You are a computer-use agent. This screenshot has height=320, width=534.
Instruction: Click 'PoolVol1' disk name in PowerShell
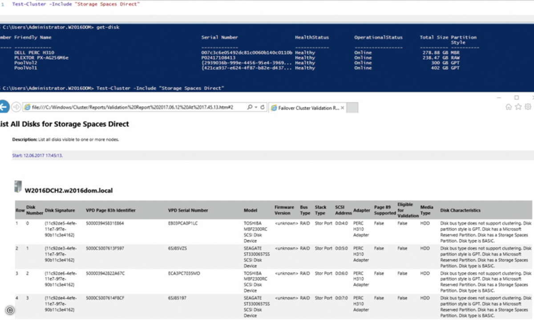pos(26,68)
